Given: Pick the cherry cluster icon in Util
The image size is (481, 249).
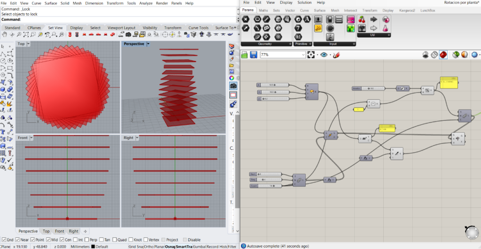Looking at the screenshot, I should 362,20.
